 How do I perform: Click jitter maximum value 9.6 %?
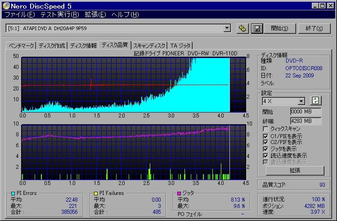click(239, 206)
